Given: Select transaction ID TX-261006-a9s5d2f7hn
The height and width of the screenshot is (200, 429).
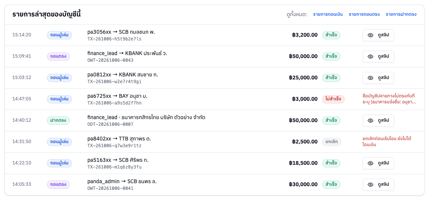Looking at the screenshot, I should pos(114,103).
